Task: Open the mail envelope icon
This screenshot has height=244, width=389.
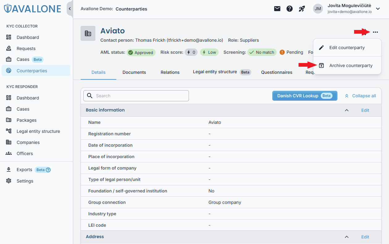Action: tap(277, 9)
